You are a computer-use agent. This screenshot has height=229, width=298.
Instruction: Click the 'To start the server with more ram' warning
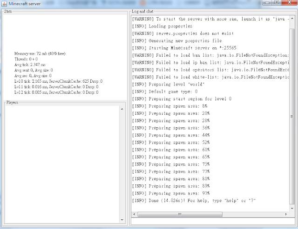(210, 19)
